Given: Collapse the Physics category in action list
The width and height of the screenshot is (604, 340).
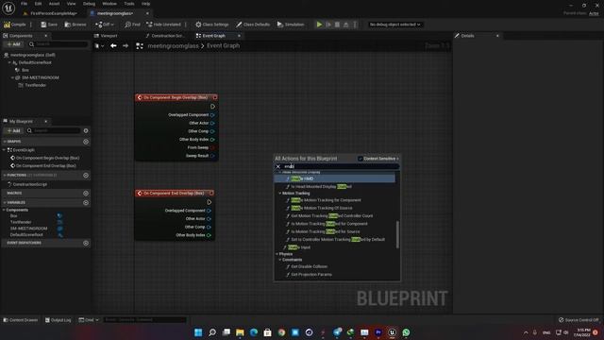Looking at the screenshot, I should [277, 254].
